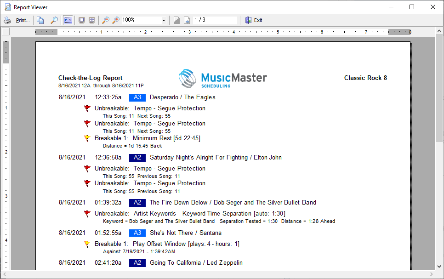This screenshot has width=444, height=279.
Task: Select 'Keyword = Bob Seger and The Silver Bullet Band'
Action: (159, 221)
